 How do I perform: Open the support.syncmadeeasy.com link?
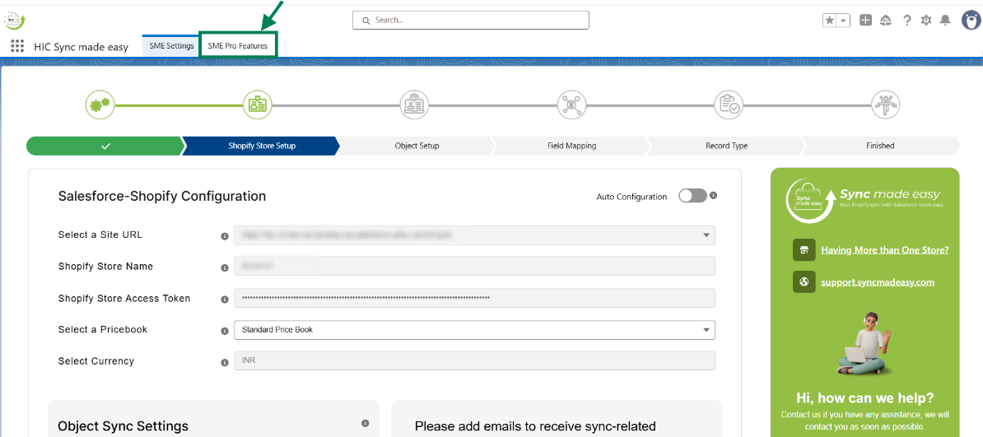(878, 282)
